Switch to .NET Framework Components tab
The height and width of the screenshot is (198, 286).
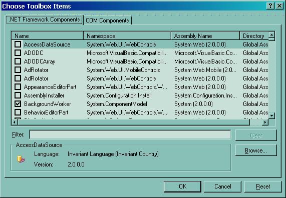[44, 19]
